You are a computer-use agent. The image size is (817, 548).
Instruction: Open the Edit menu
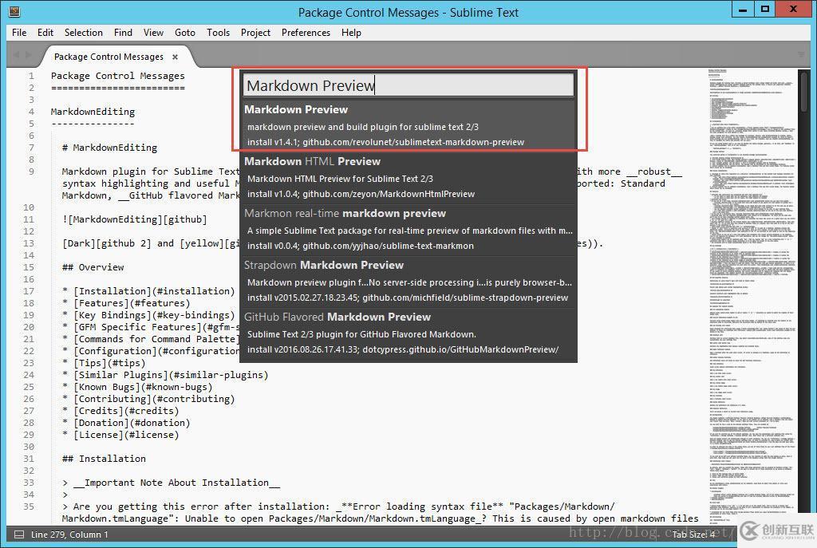click(45, 32)
